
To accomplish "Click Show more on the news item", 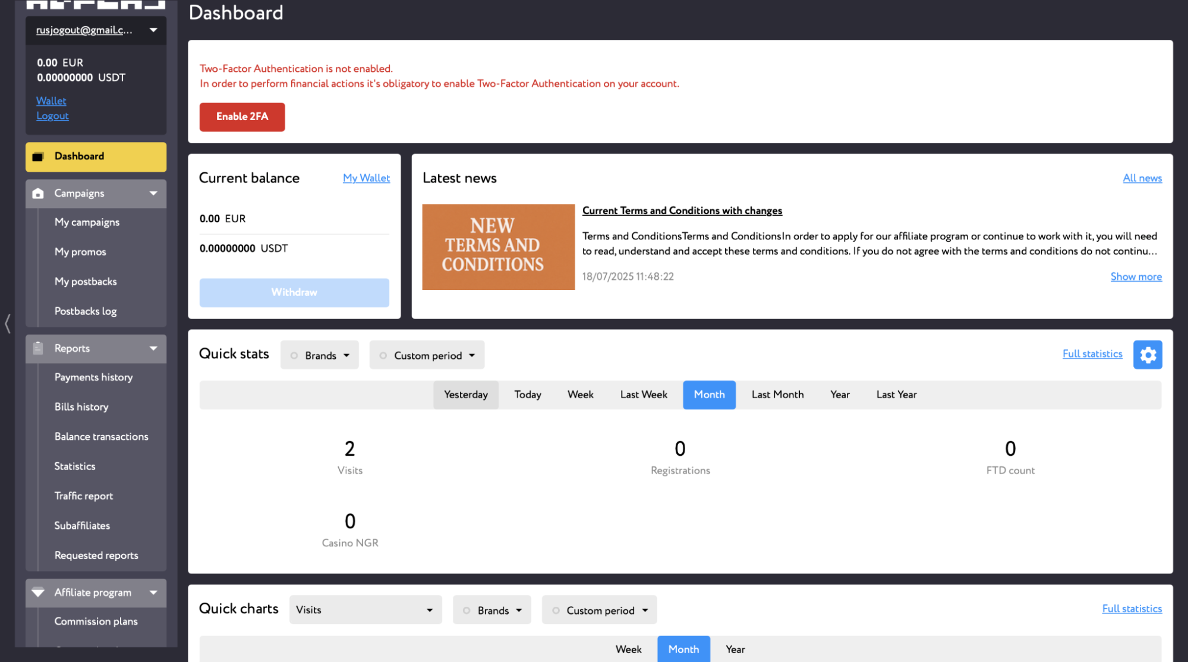I will click(x=1136, y=276).
